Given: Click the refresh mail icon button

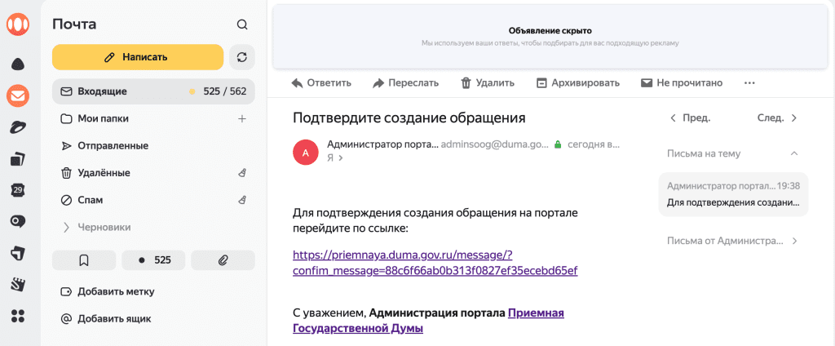Looking at the screenshot, I should click(x=241, y=57).
